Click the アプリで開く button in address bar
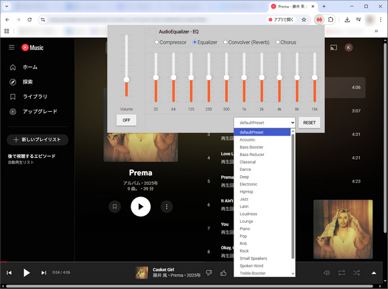The height and width of the screenshot is (289, 388). coord(281,19)
